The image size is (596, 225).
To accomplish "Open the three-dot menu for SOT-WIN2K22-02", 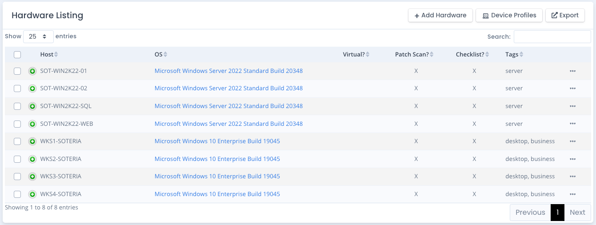I will point(572,88).
